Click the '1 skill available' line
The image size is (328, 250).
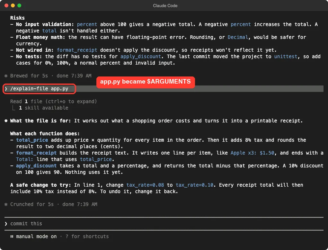[x=43, y=108]
